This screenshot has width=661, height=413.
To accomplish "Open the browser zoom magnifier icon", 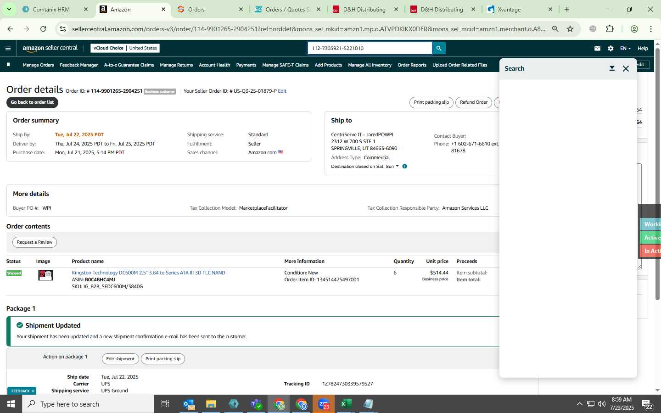I will 555,29.
